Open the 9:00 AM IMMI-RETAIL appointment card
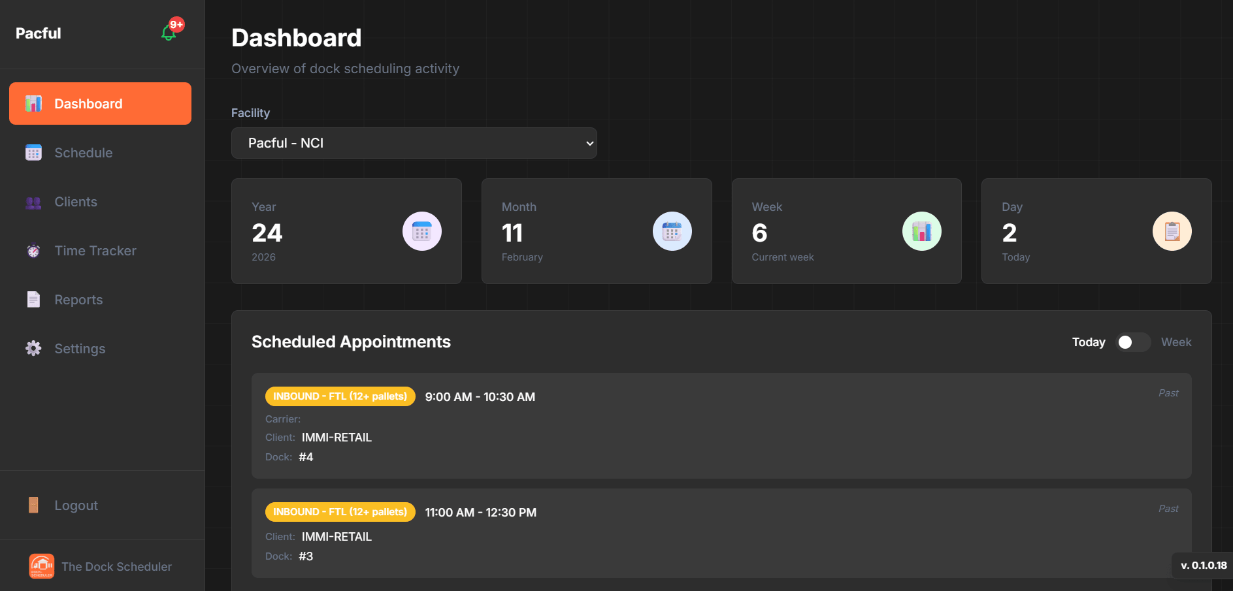This screenshot has width=1233, height=591. coord(719,426)
